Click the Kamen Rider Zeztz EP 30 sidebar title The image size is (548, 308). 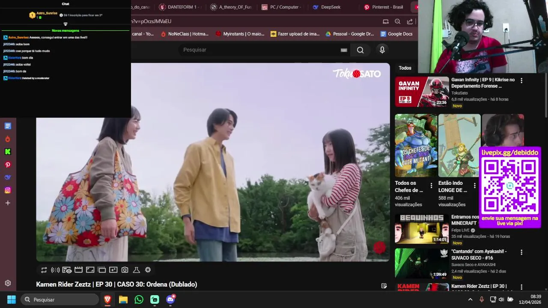click(479, 286)
